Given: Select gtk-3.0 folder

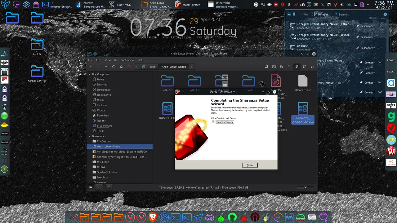Looking at the screenshot, I should 167,83.
